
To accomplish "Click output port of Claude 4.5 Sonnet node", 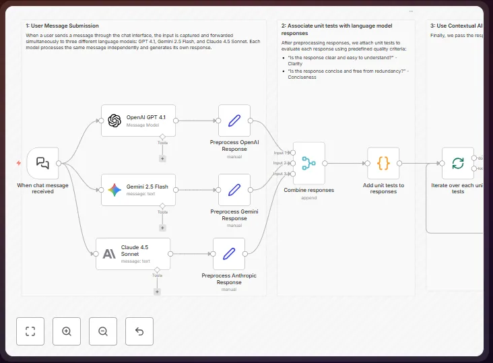I will click(x=170, y=254).
